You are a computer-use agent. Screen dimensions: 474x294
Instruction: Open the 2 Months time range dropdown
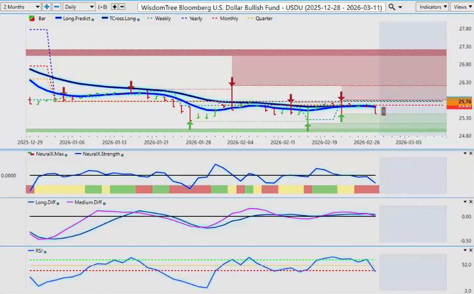click(x=21, y=7)
